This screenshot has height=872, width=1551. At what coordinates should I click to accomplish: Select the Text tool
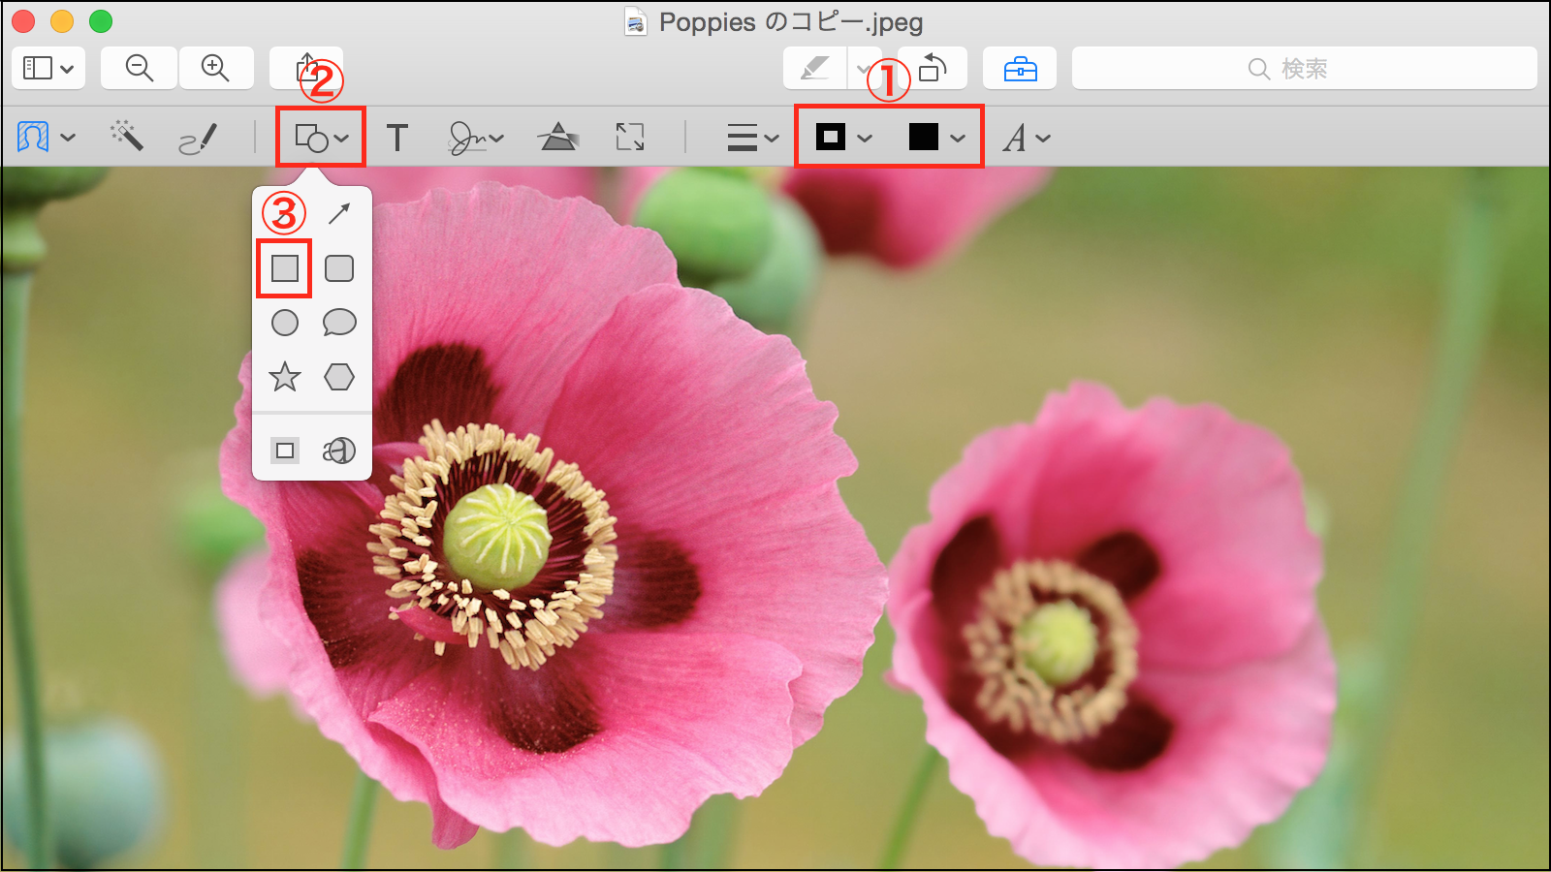(396, 138)
